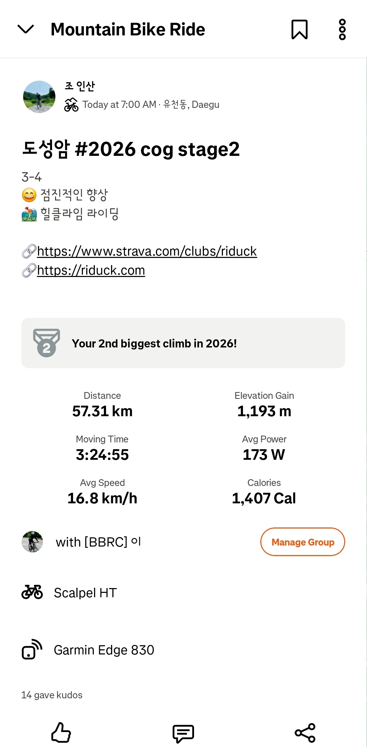This screenshot has height=747, width=367.
Task: Tap the mountain bike activity type icon
Action: [71, 104]
